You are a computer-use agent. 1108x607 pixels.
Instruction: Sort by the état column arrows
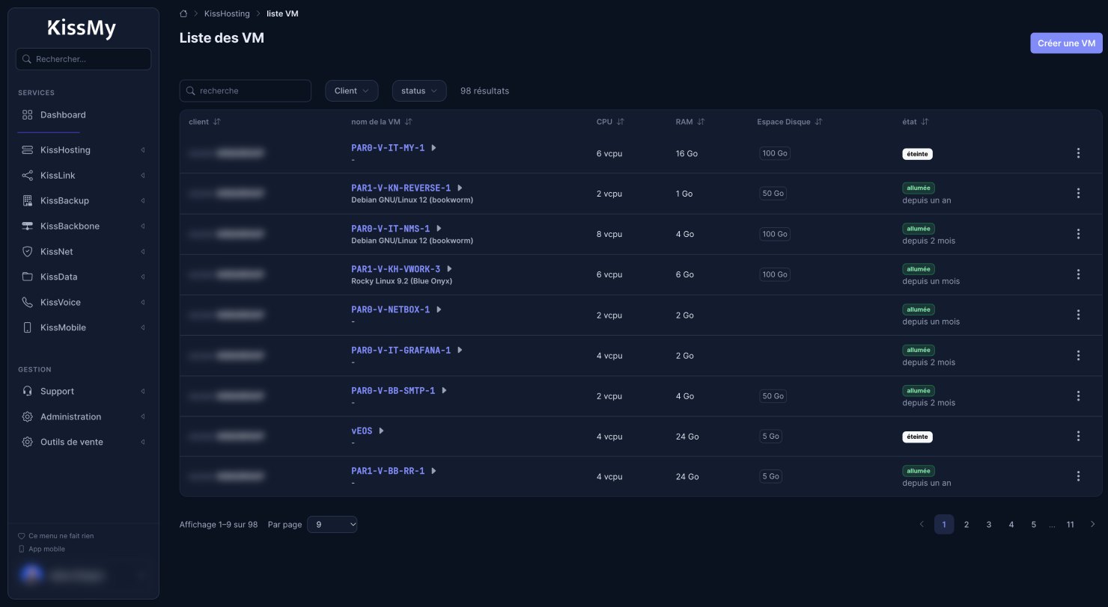pyautogui.click(x=925, y=122)
